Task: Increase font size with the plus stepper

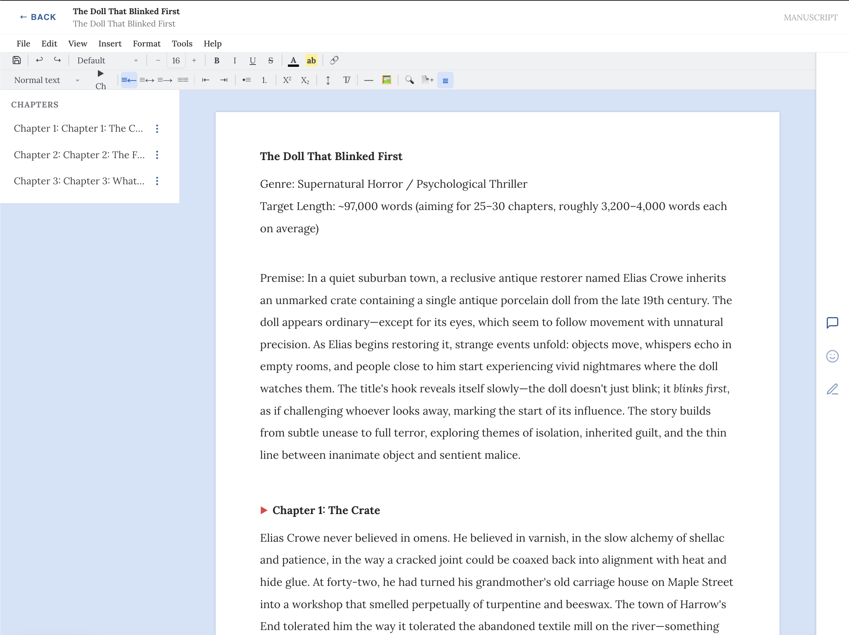Action: click(x=194, y=60)
